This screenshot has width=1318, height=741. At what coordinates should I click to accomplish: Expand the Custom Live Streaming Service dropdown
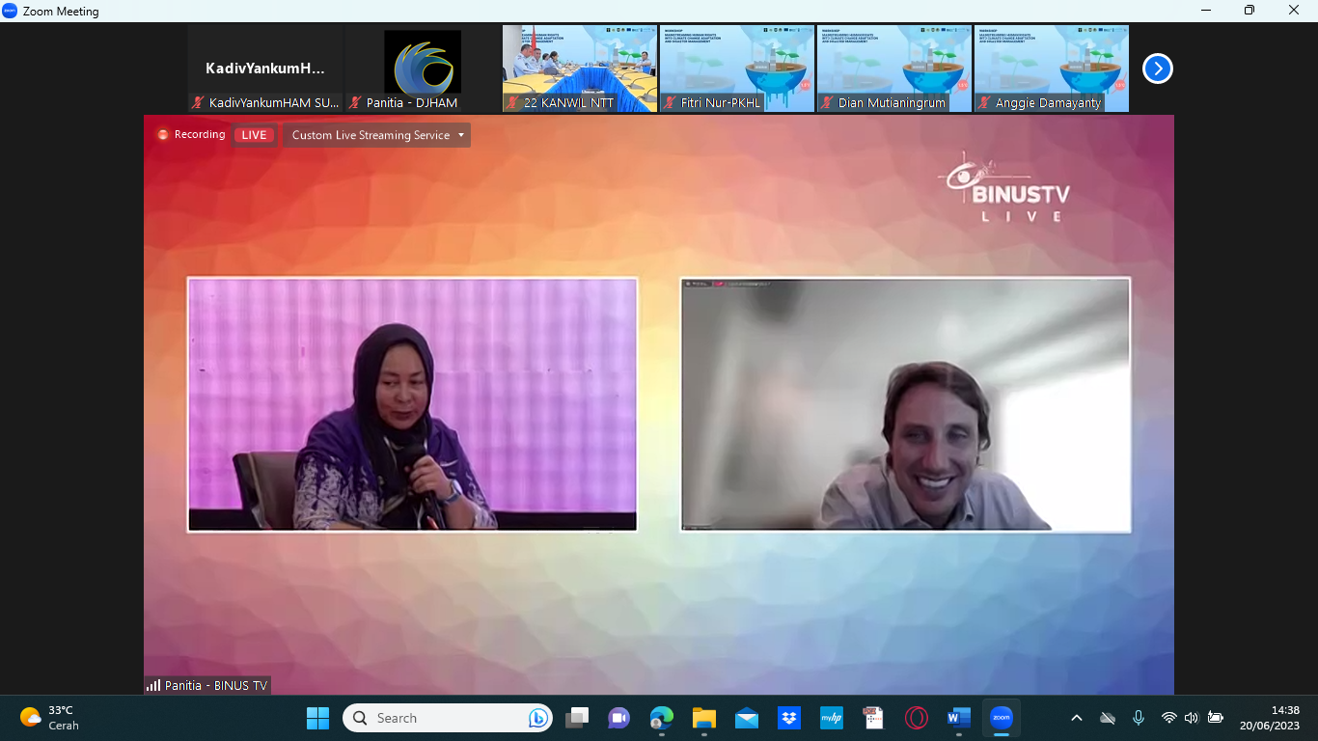pyautogui.click(x=378, y=135)
